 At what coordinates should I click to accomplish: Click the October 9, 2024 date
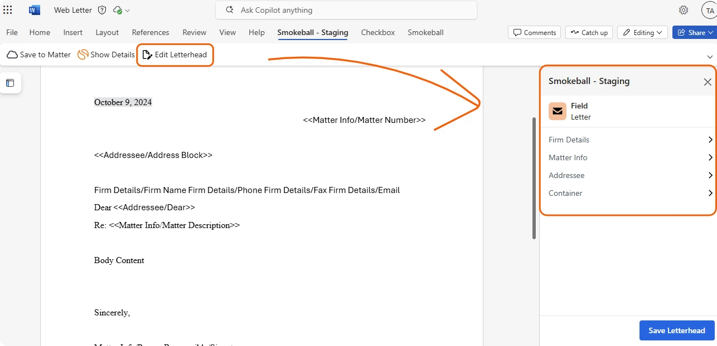click(x=123, y=102)
